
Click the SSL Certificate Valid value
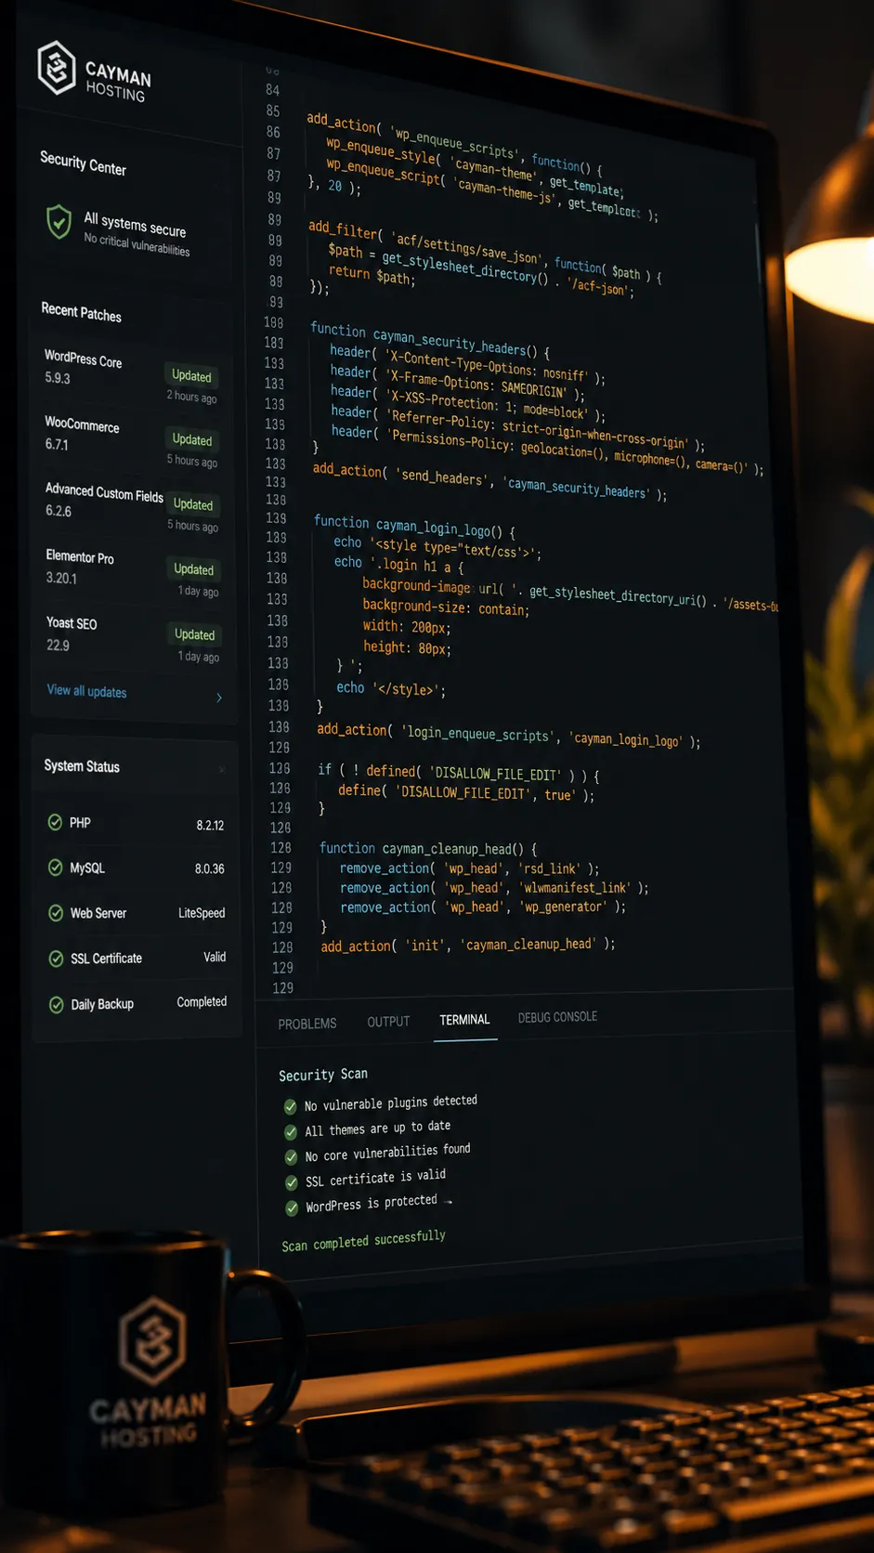pyautogui.click(x=215, y=957)
